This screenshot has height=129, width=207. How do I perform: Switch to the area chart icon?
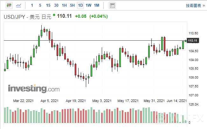(19, 5)
